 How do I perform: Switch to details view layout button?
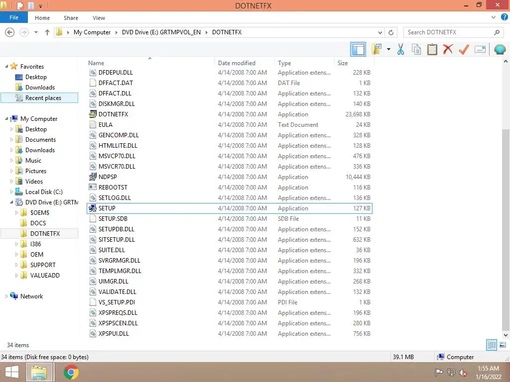click(492, 345)
